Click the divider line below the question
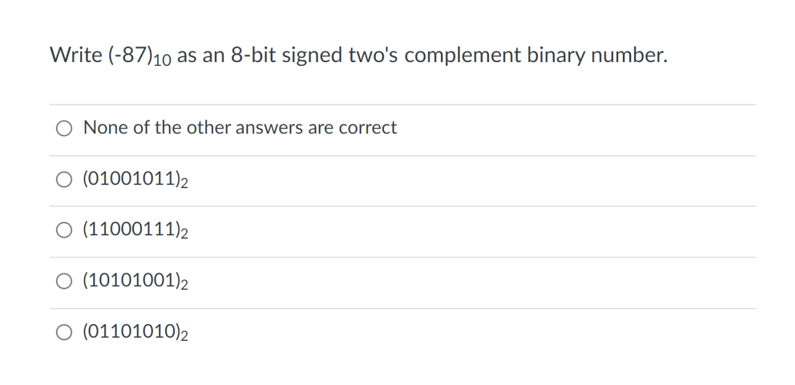 click(402, 103)
